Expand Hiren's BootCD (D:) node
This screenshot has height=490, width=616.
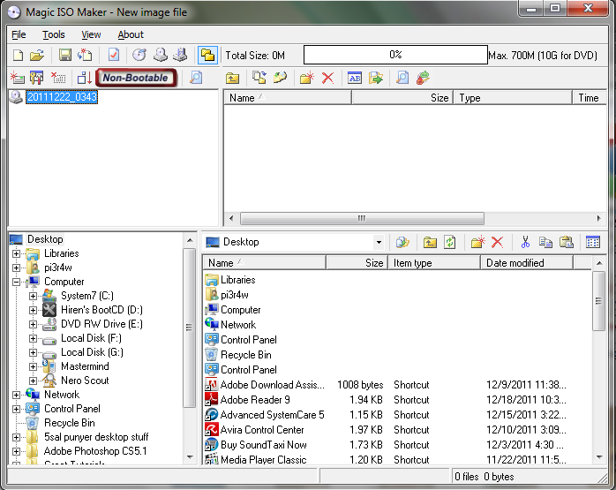point(33,310)
